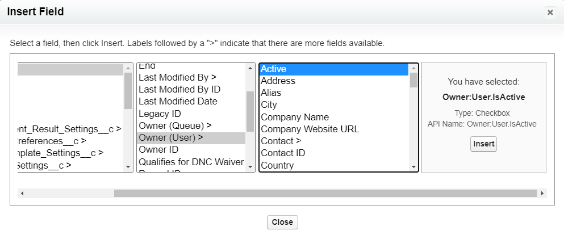Image resolution: width=564 pixels, height=239 pixels.
Task: Click the Close button at bottom
Action: click(x=282, y=222)
